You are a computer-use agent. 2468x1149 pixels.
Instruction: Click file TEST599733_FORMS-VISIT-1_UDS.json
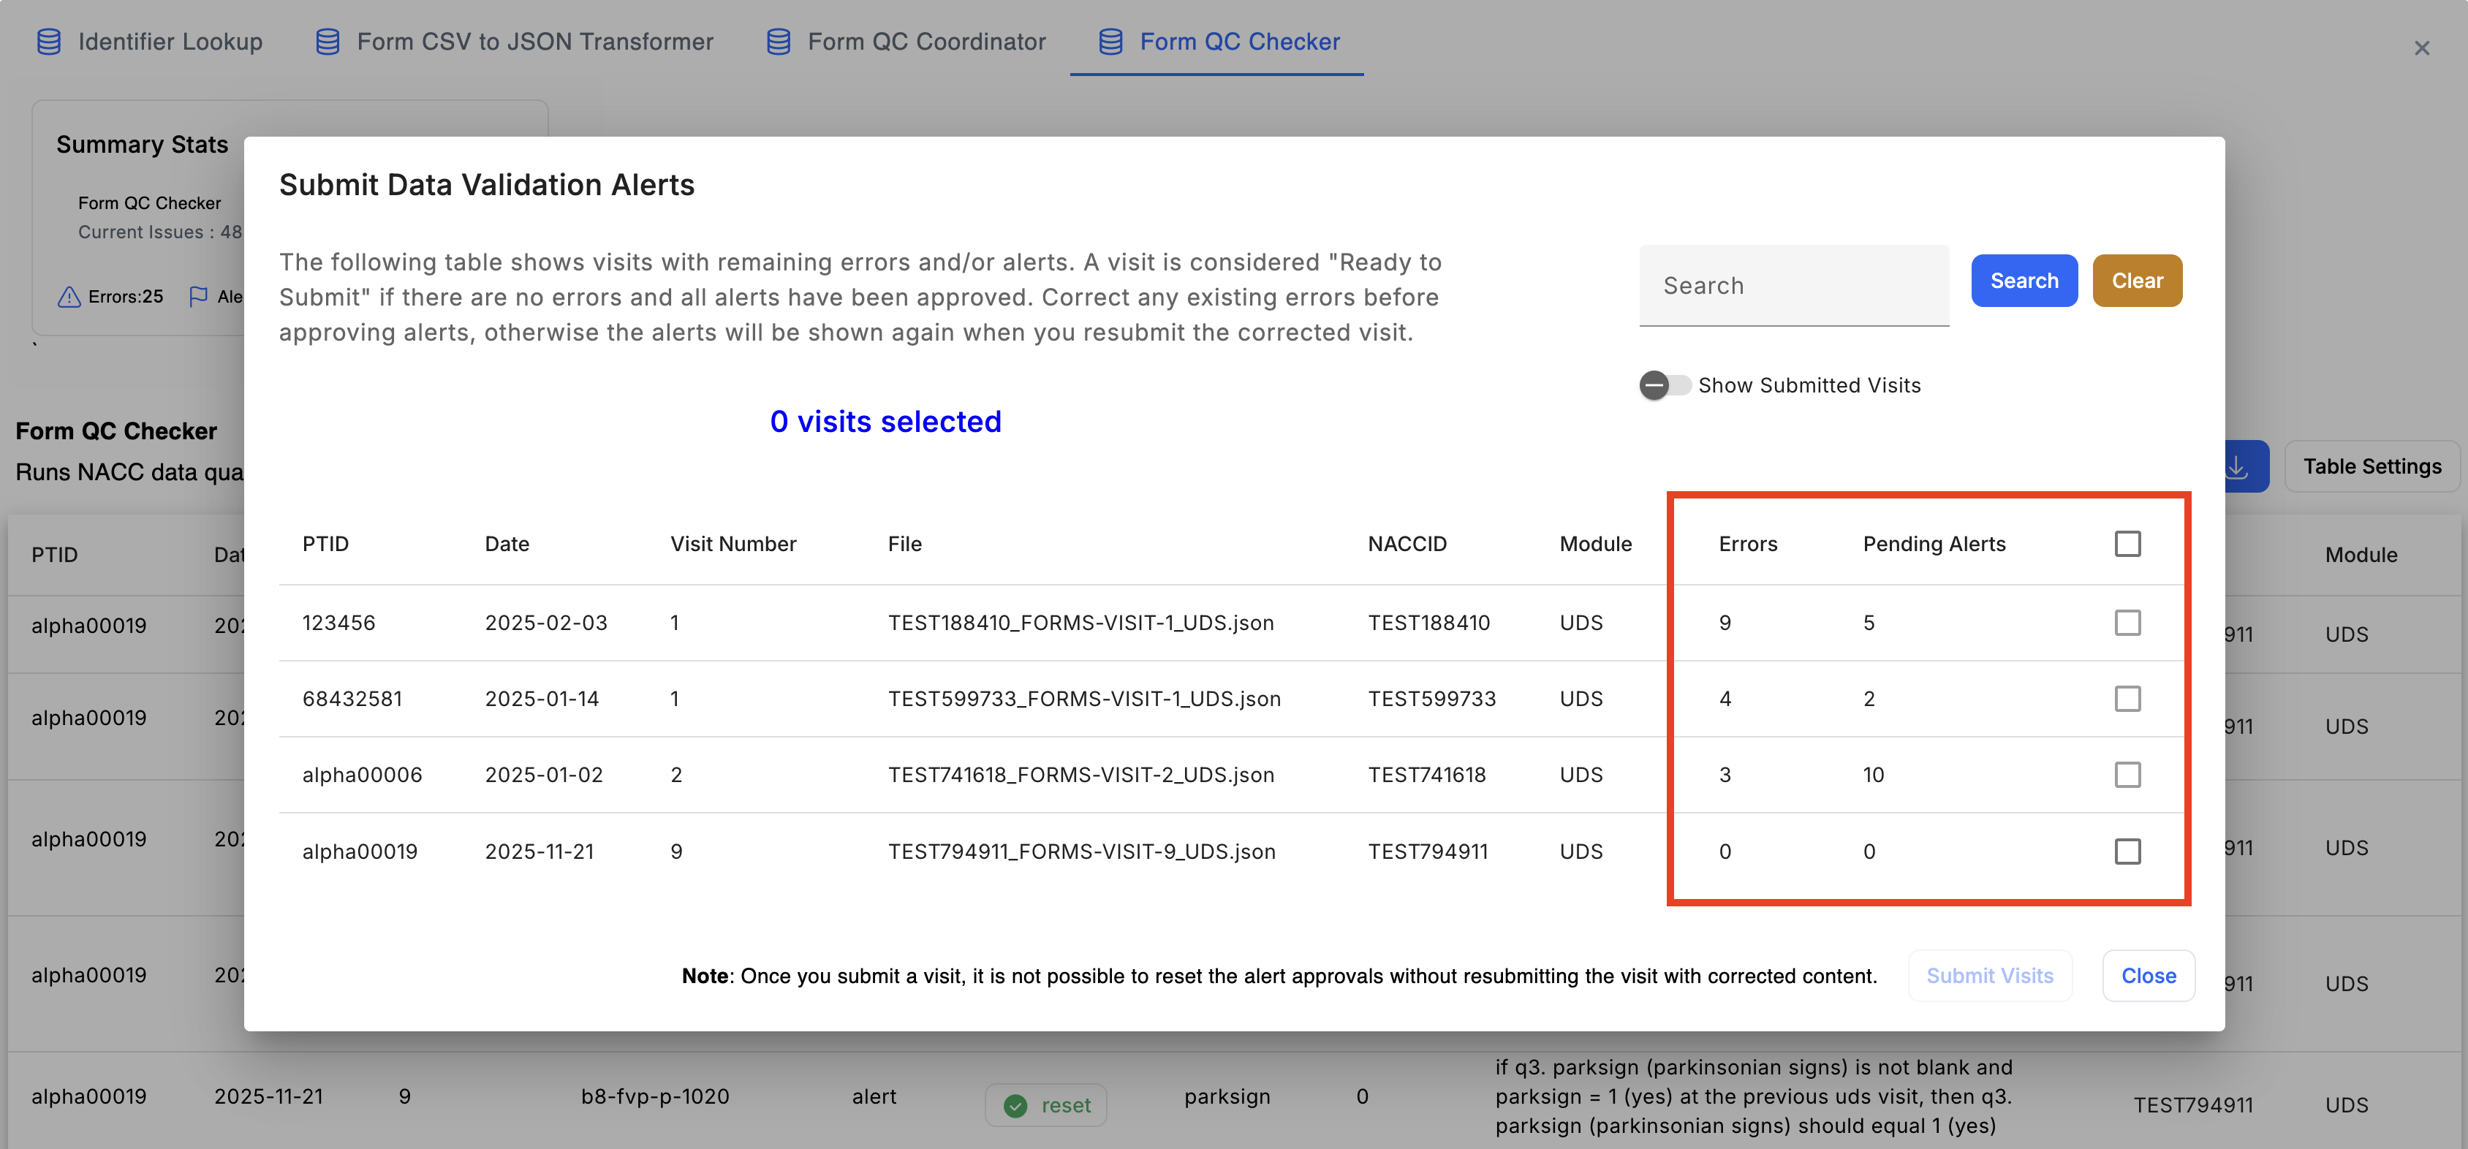pos(1083,699)
